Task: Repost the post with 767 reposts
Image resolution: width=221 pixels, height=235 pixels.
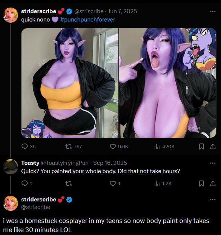Action: coord(74,146)
